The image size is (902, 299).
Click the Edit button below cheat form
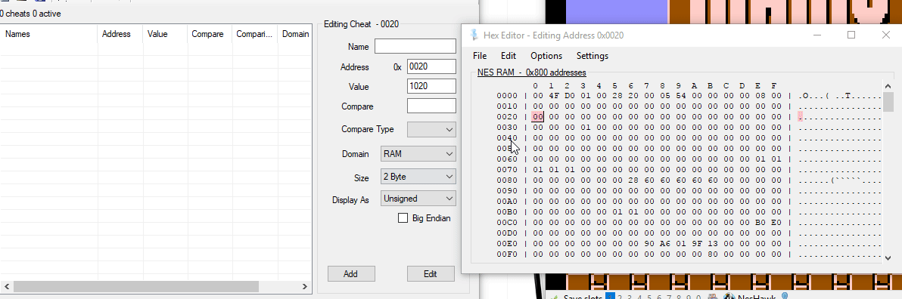coord(431,274)
